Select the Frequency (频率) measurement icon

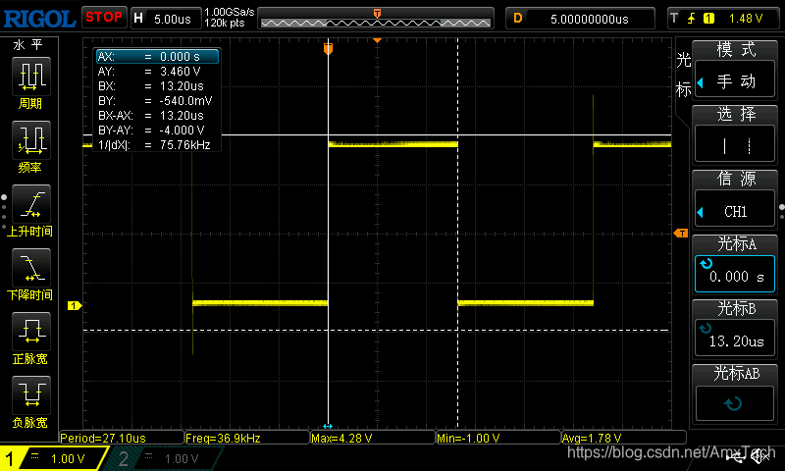tap(31, 140)
